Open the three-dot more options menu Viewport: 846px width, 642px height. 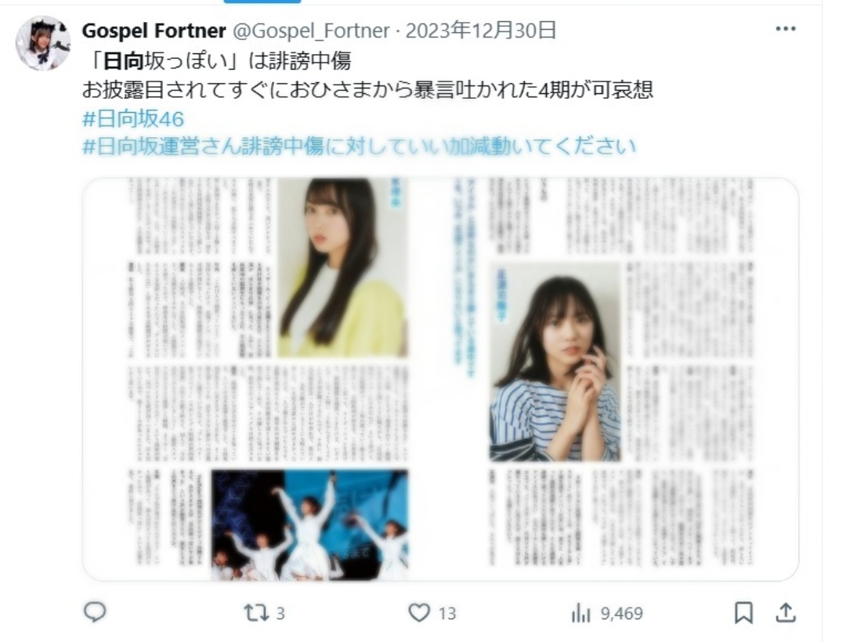[x=786, y=29]
